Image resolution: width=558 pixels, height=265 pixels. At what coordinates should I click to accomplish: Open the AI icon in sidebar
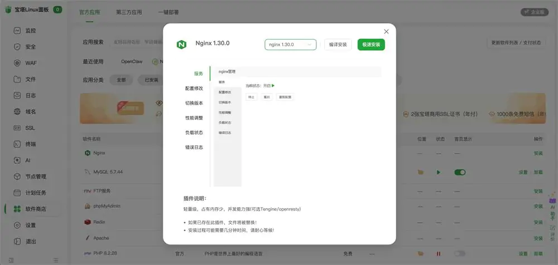[17, 160]
